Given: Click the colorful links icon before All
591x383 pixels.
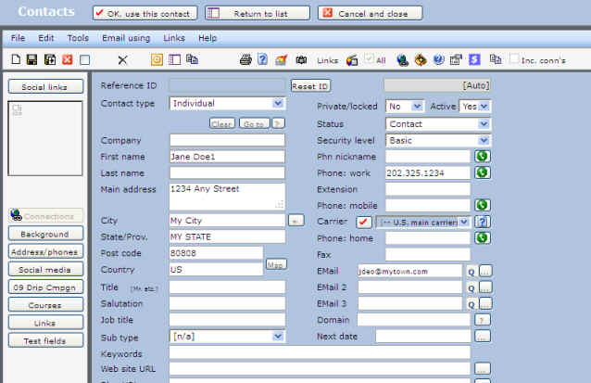Looking at the screenshot, I should (352, 60).
